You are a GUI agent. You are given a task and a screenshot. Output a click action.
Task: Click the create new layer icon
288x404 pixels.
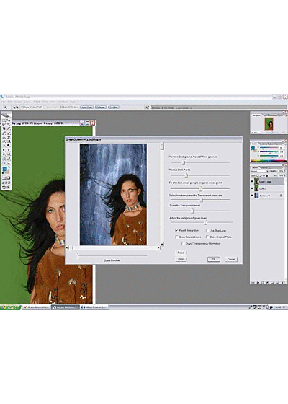click(x=277, y=283)
